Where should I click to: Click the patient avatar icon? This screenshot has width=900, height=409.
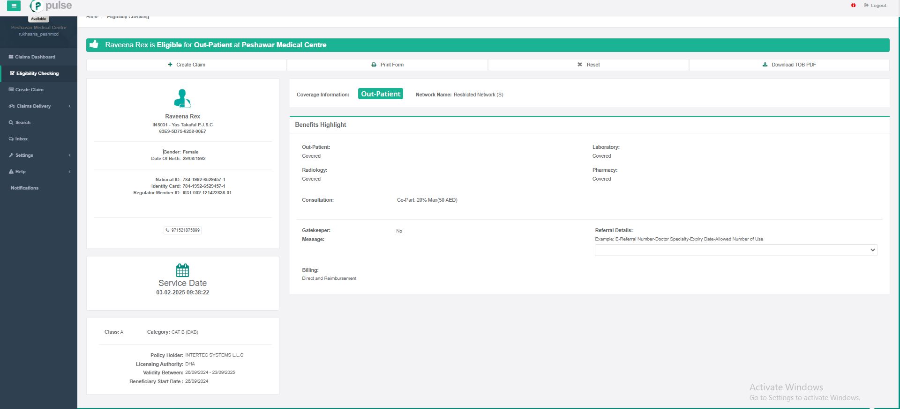(x=182, y=98)
